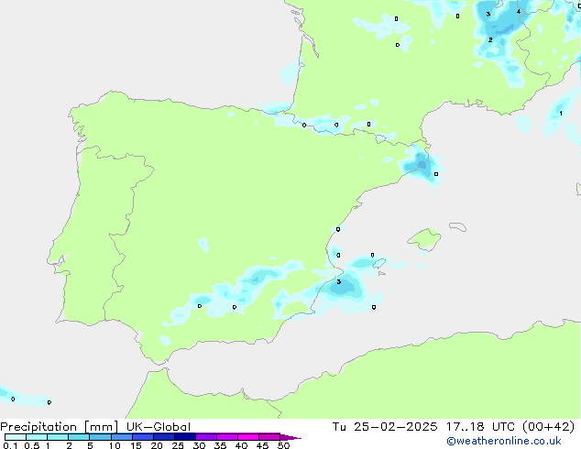The height and width of the screenshot is (449, 581).
Task: Click the '3' rainfall marker off southeast Spain
Action: pos(339,282)
